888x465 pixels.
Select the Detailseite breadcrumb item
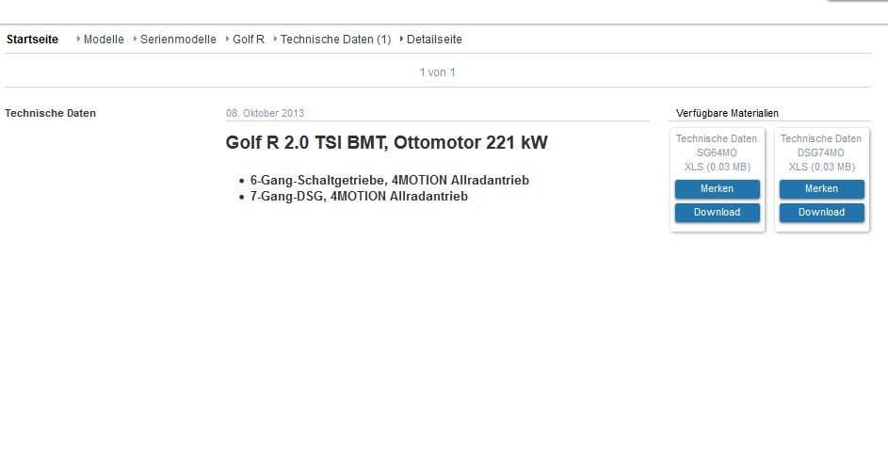(x=434, y=40)
